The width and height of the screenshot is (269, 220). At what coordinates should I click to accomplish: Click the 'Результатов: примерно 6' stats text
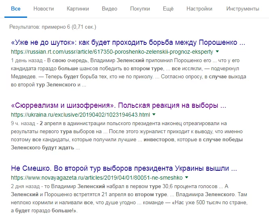[53, 27]
